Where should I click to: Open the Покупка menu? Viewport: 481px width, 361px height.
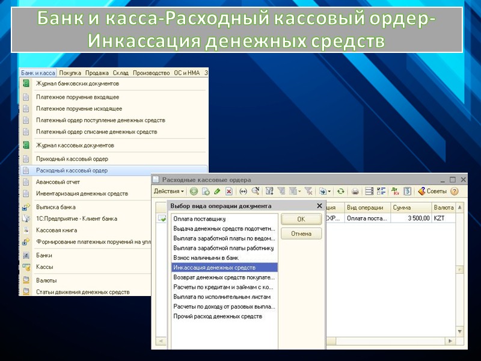pyautogui.click(x=70, y=73)
